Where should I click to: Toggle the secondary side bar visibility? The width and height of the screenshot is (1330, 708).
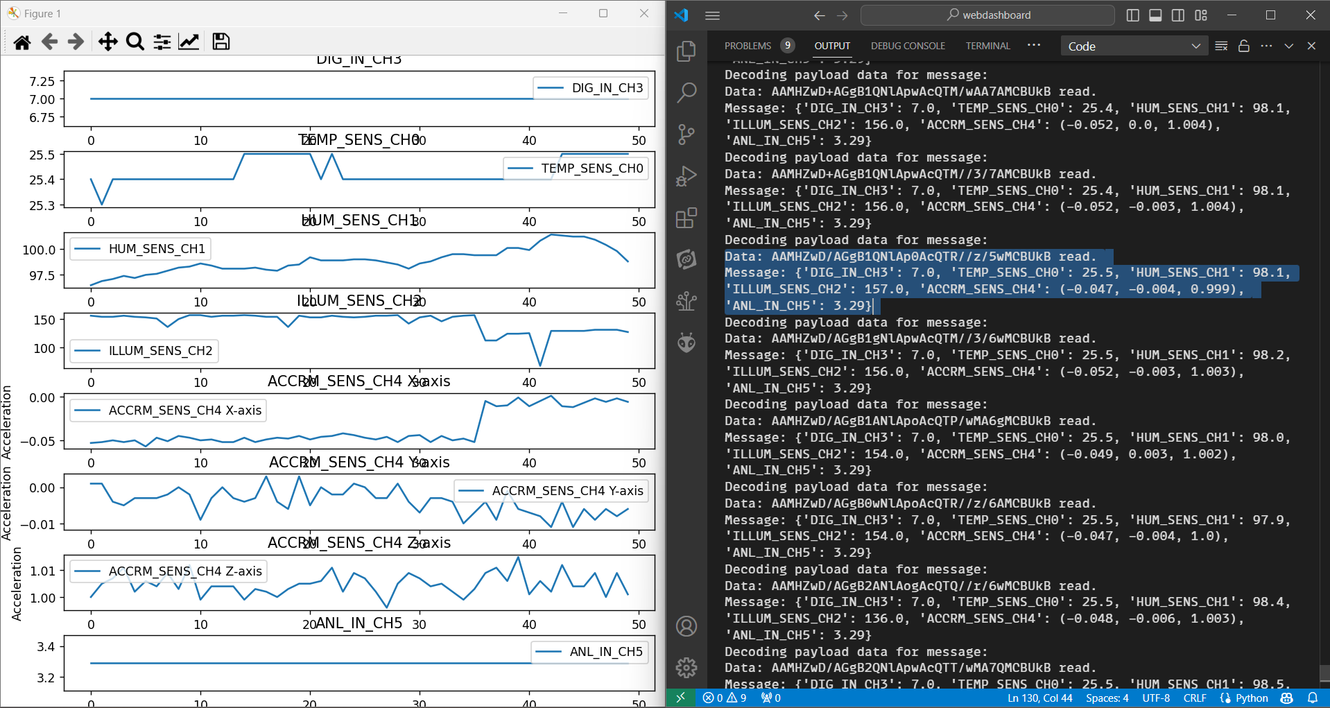click(x=1178, y=15)
